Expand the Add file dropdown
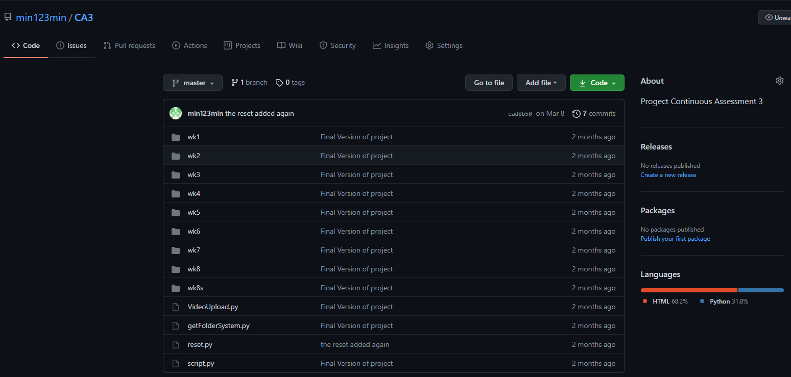Screen dimensions: 791x377 (x=541, y=83)
